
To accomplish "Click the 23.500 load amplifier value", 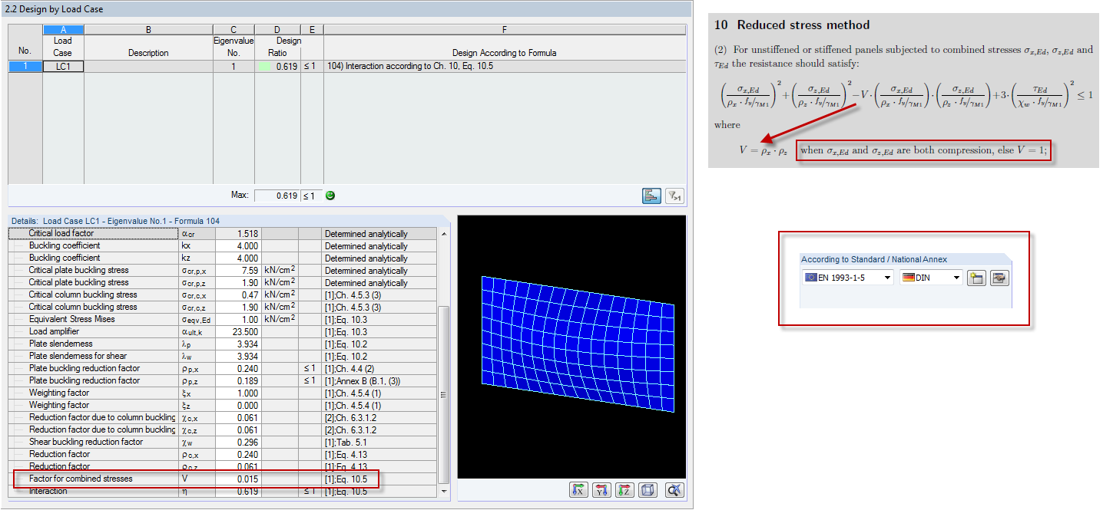I will tap(239, 332).
